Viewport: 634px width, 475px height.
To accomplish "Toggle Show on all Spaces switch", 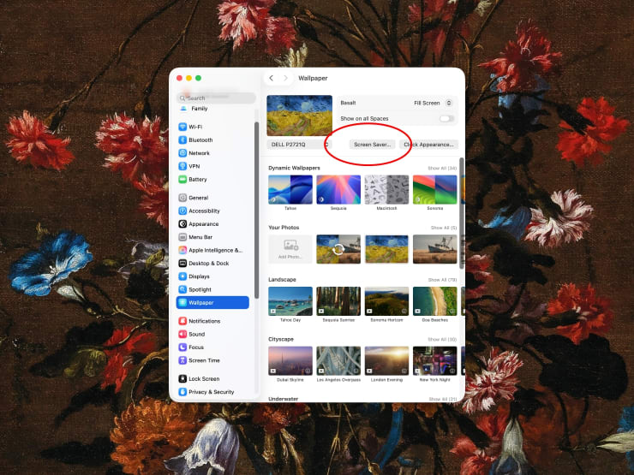I will (x=446, y=118).
